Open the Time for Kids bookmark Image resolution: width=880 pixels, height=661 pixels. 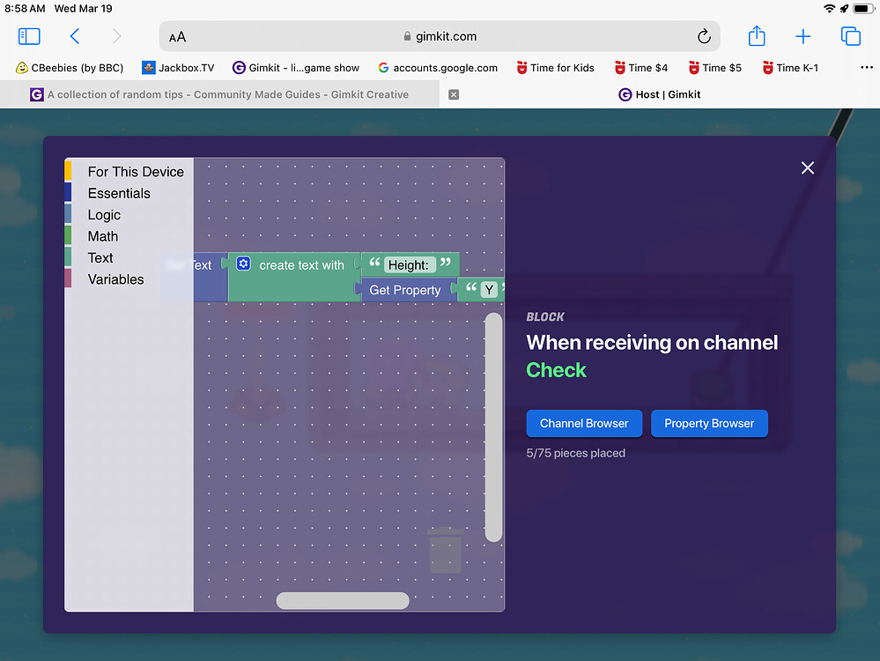[x=555, y=67]
